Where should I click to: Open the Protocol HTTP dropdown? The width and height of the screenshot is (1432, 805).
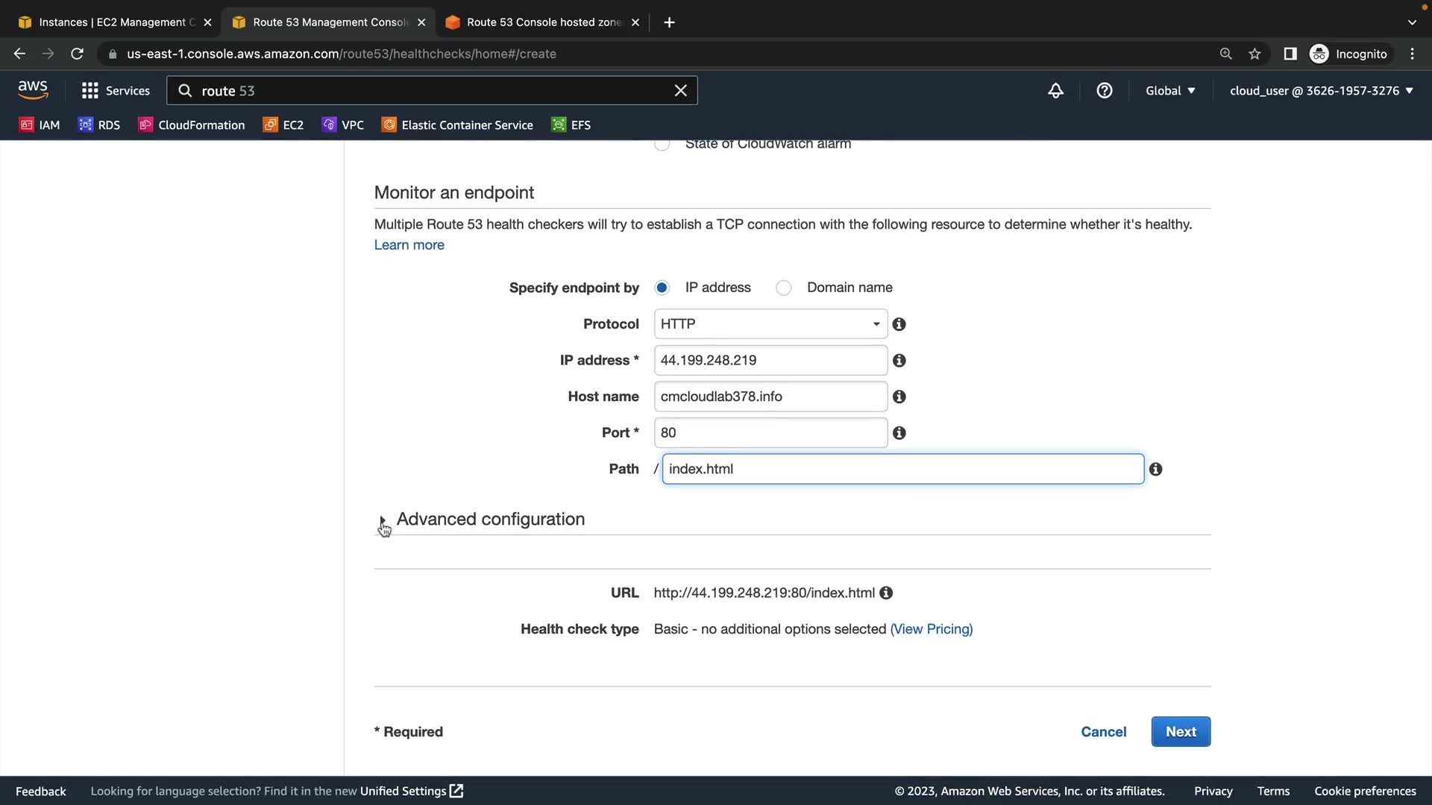[770, 324]
